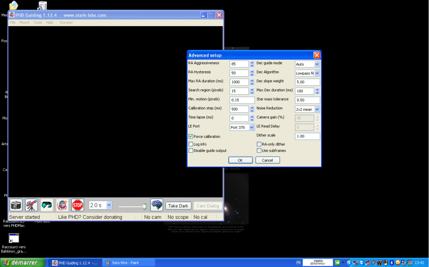429x267 pixels.
Task: Uncheck Force calibration
Action: [191, 136]
